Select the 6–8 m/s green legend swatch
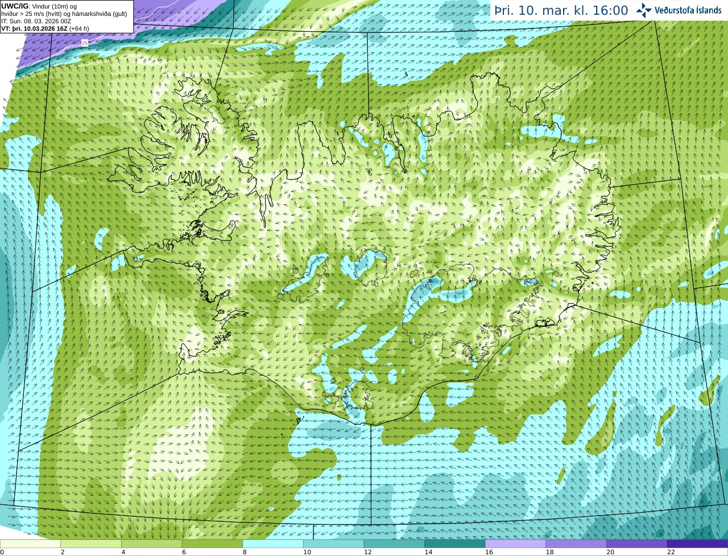728x556 pixels. [x=212, y=544]
